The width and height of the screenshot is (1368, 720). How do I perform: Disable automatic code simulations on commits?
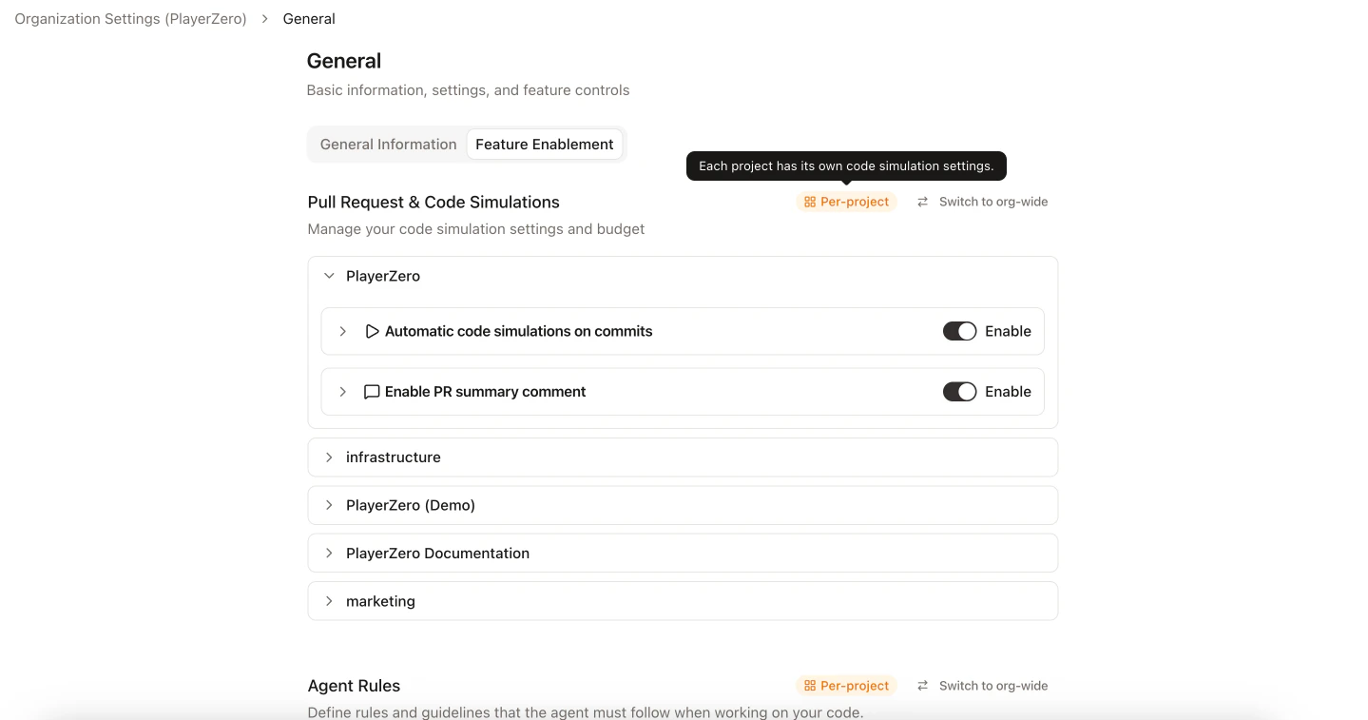[x=959, y=331]
